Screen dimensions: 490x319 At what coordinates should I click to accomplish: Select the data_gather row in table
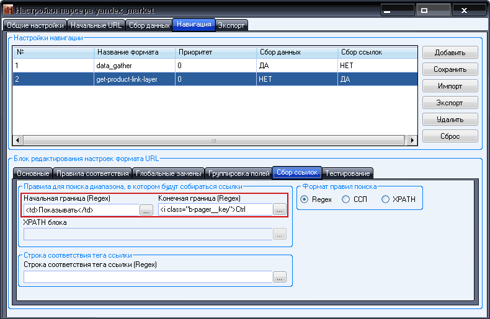112,65
